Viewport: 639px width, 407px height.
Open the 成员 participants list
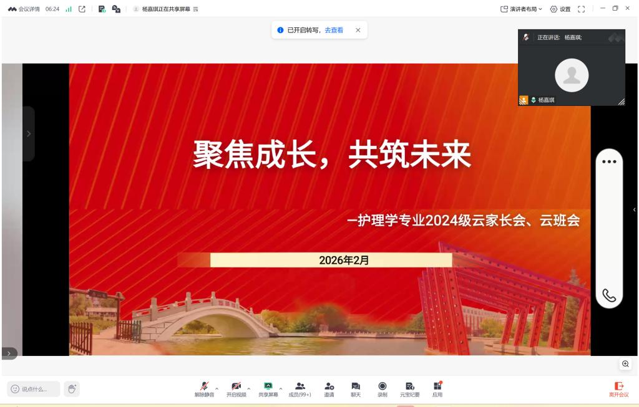coord(300,389)
